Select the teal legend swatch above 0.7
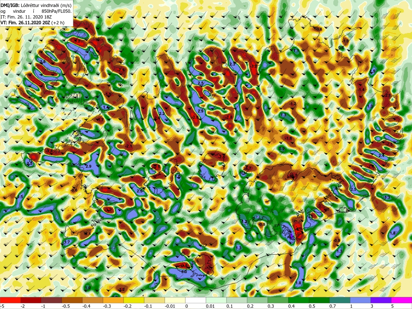Viewport: 412px width, 309px height. (x=340, y=300)
